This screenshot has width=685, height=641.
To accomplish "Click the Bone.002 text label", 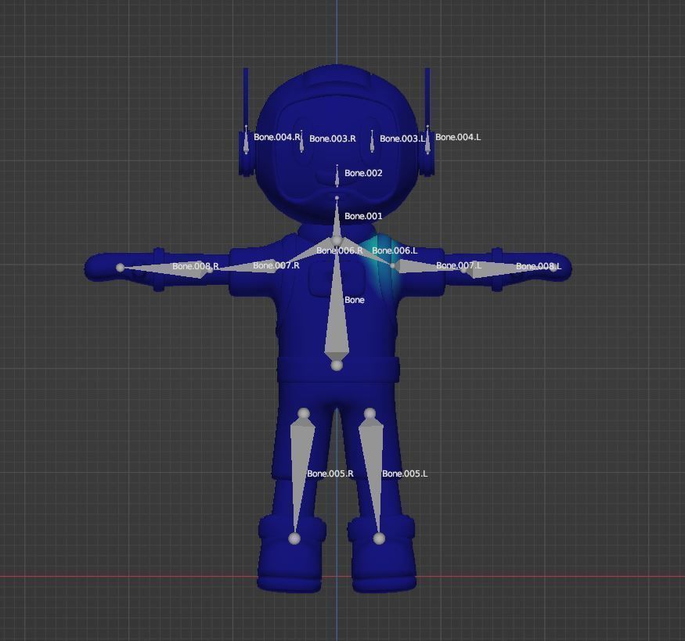I will click(363, 173).
